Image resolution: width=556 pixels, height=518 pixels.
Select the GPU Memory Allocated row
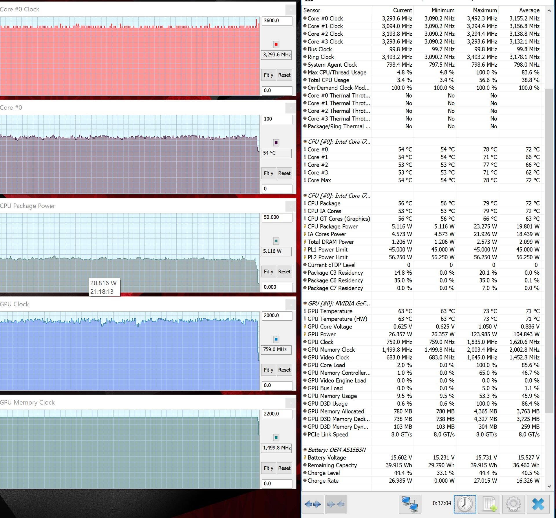point(422,411)
